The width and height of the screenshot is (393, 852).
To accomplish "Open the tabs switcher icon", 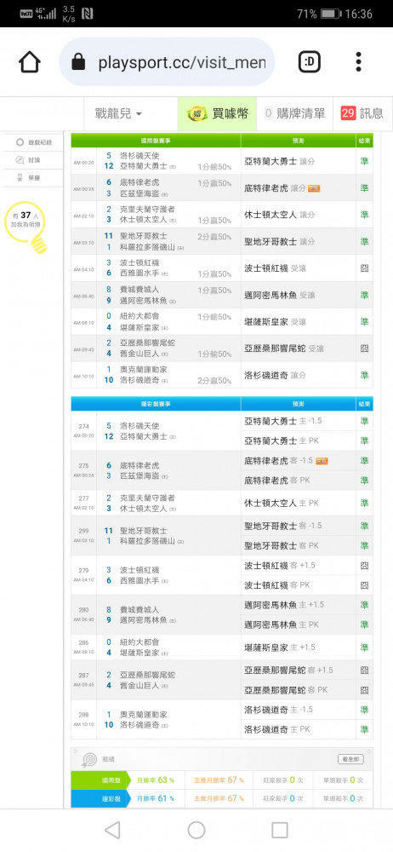I will pyautogui.click(x=310, y=63).
